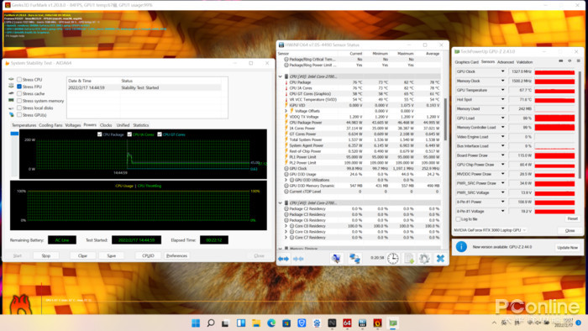Enable Stress GPU(s) checkbox
The width and height of the screenshot is (588, 331).
pos(19,115)
